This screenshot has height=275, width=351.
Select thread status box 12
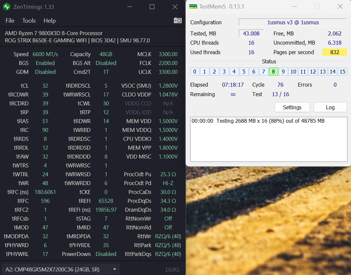click(x=313, y=72)
